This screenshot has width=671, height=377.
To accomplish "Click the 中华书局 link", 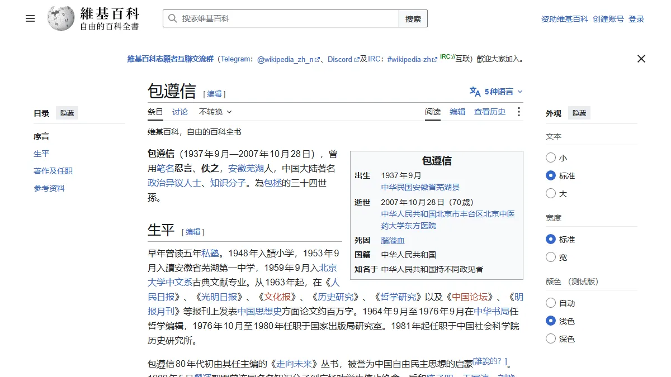I will point(492,311).
